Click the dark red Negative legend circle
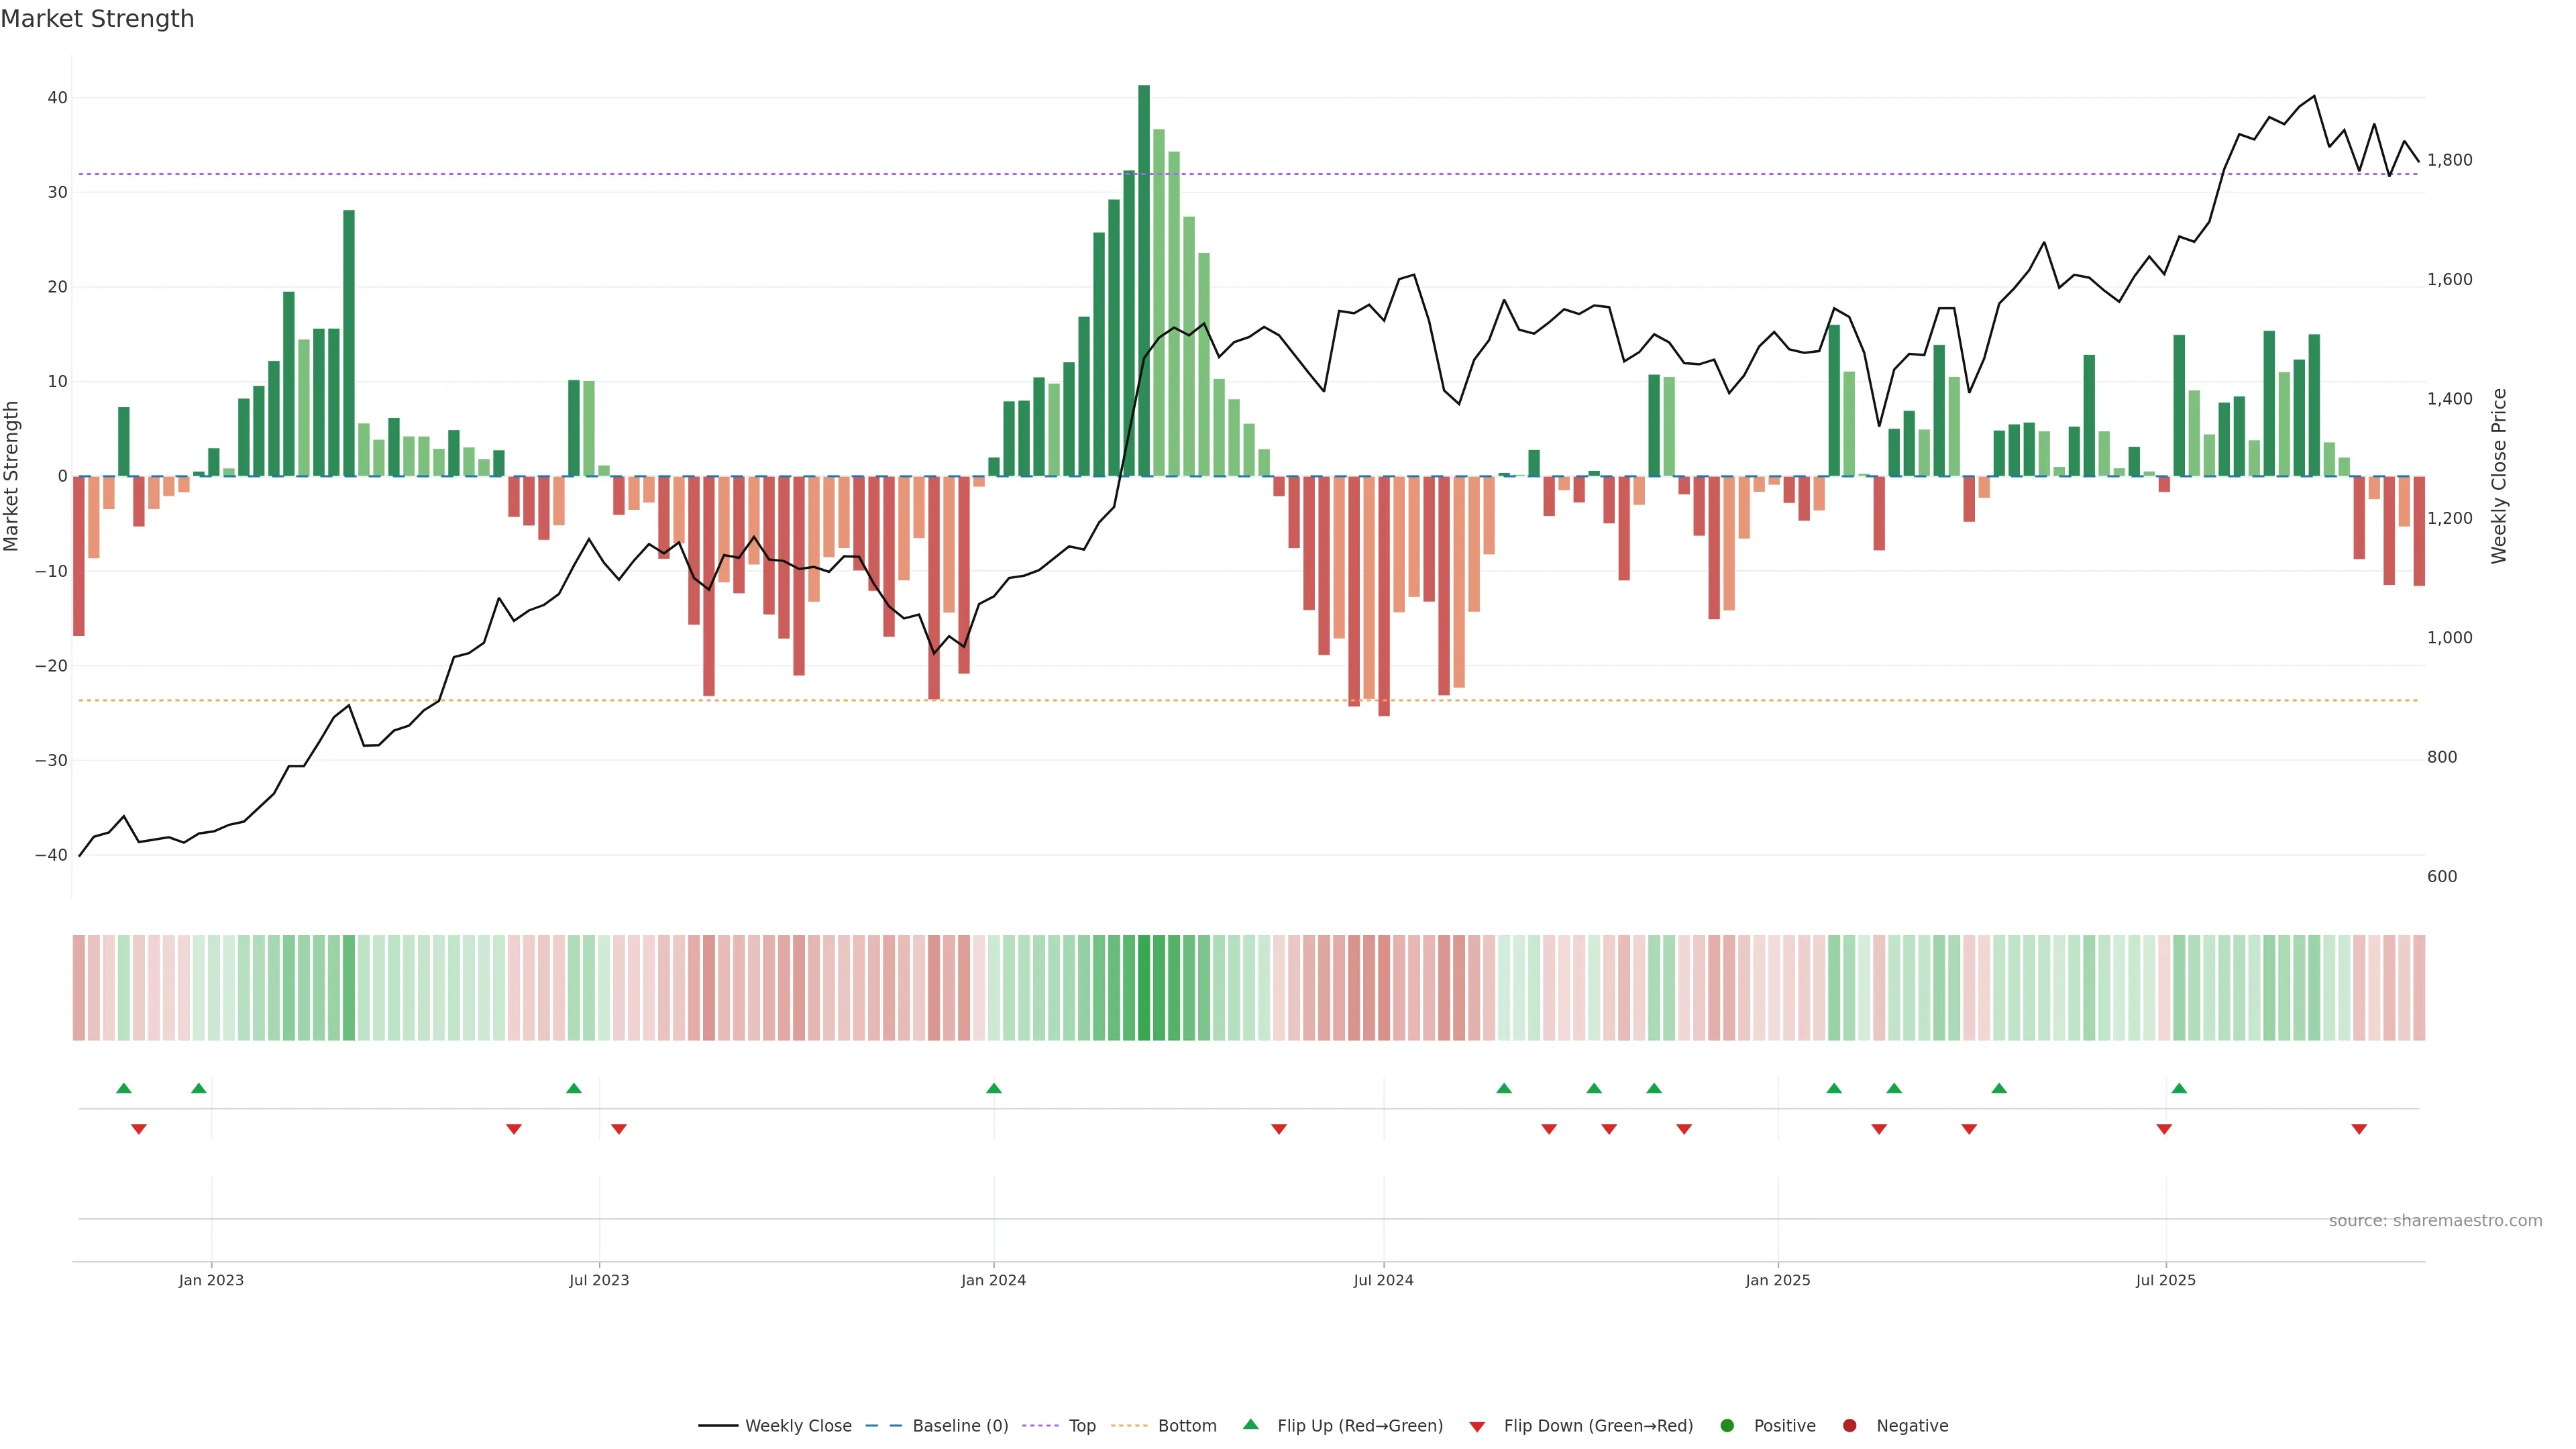Screen dimensions: 2576x1449 pos(1849,1425)
